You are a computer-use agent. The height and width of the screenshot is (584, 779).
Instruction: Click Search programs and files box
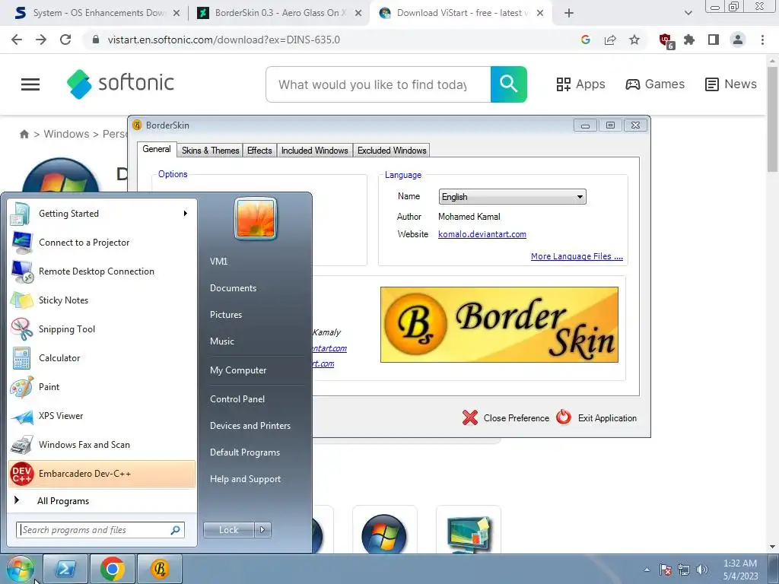coord(100,530)
